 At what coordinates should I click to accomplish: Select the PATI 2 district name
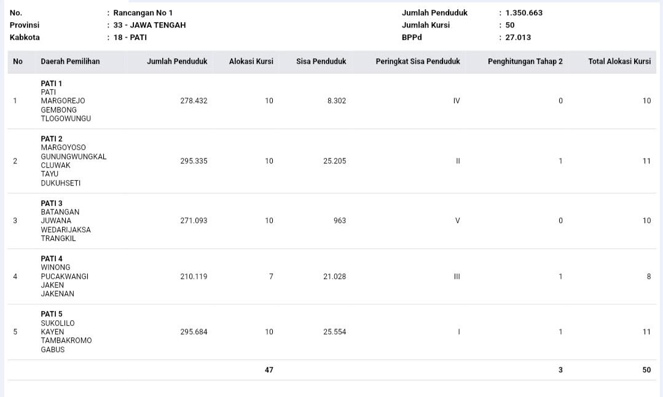(52, 139)
